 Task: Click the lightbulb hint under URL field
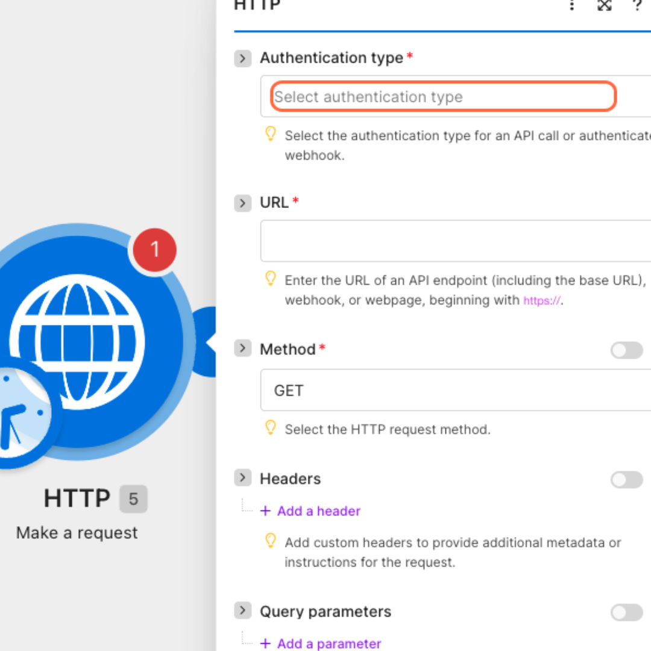tap(270, 278)
